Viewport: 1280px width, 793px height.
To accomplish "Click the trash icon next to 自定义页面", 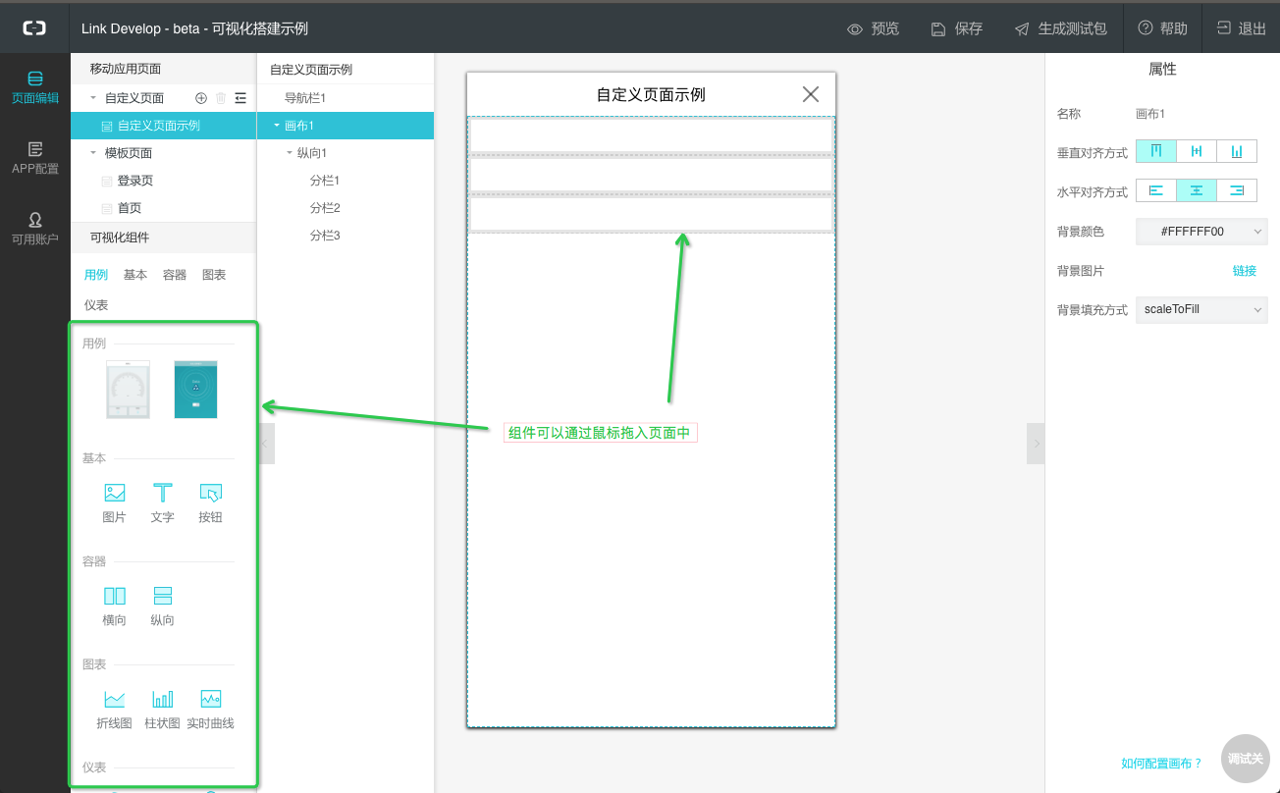I will coord(221,98).
